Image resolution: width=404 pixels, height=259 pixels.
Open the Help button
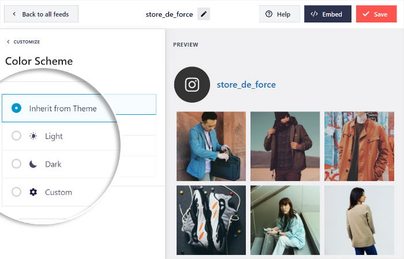(x=279, y=14)
